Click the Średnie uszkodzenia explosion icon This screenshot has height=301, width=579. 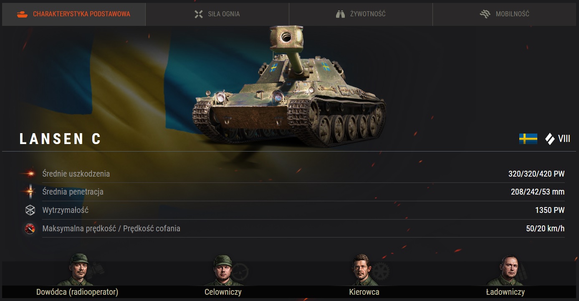pyautogui.click(x=29, y=173)
